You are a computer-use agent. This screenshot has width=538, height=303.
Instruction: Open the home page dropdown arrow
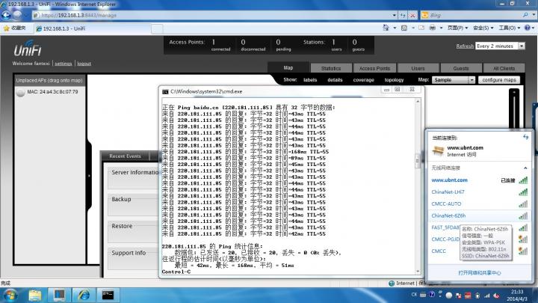[395, 28]
